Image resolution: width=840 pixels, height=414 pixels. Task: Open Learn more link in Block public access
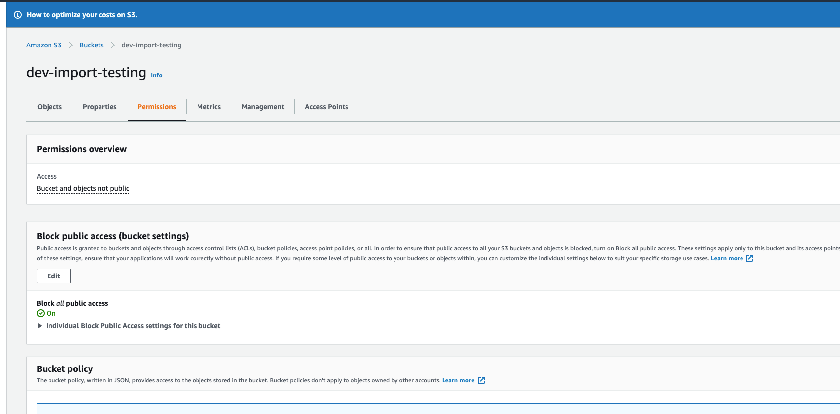pos(727,258)
